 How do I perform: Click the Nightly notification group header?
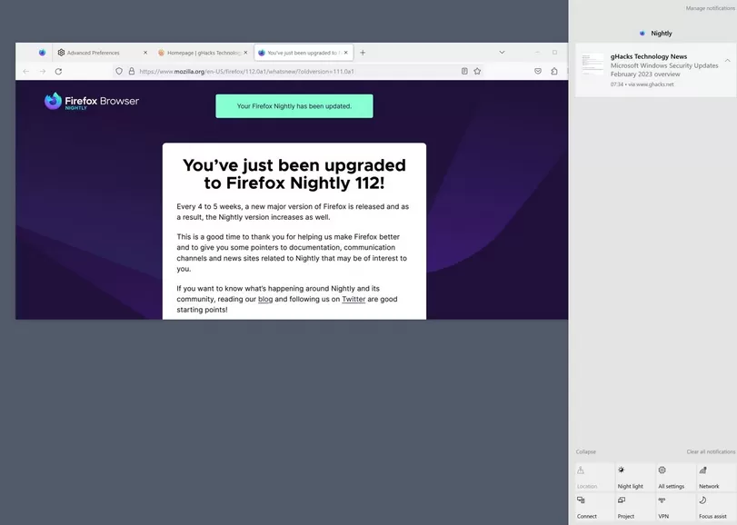(x=656, y=34)
